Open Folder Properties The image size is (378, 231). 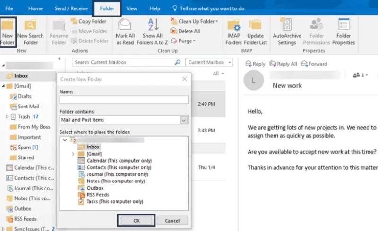[344, 32]
